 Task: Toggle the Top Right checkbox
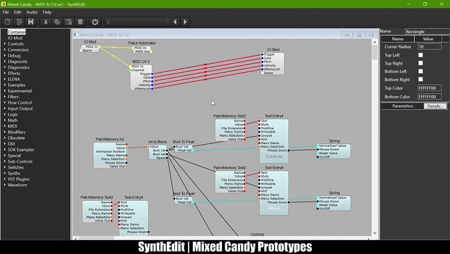421,63
